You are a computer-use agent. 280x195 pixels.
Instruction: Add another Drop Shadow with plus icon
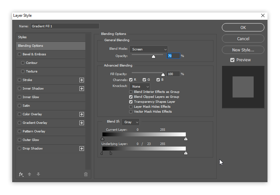point(82,149)
